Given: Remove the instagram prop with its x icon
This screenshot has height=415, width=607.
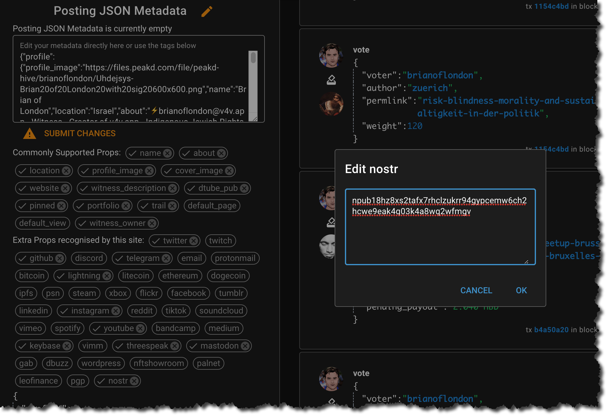Looking at the screenshot, I should 115,311.
